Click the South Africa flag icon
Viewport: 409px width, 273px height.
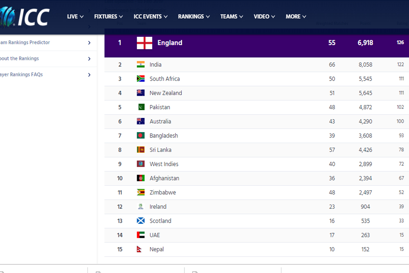(x=141, y=79)
